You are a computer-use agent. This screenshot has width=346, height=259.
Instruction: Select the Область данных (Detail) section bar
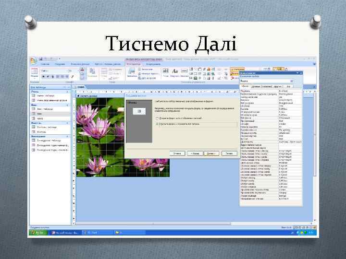[100, 96]
